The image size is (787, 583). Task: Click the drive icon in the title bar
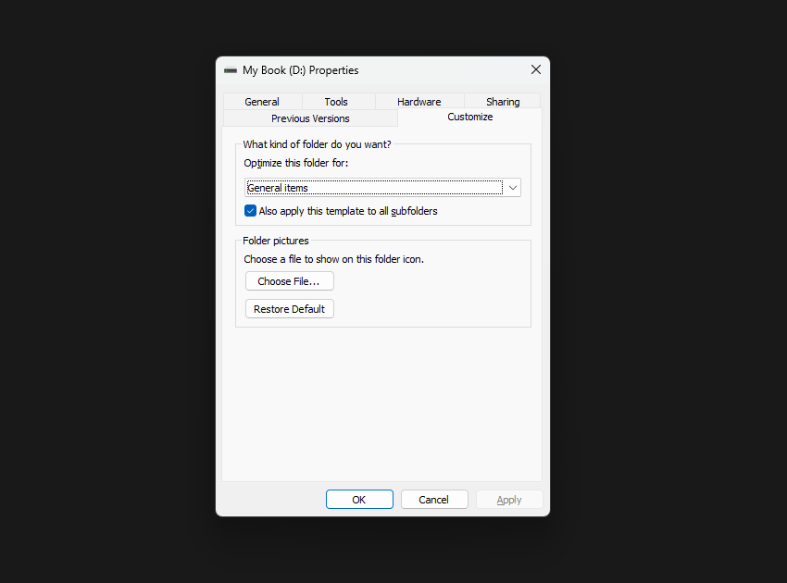(231, 70)
